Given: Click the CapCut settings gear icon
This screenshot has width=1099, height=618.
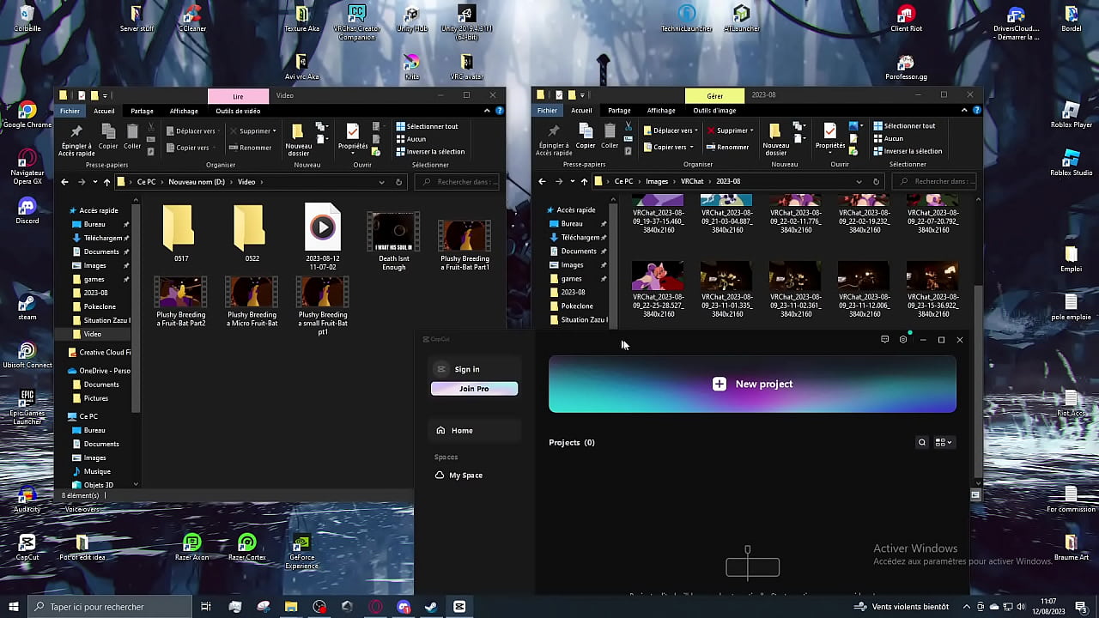Looking at the screenshot, I should 903,340.
